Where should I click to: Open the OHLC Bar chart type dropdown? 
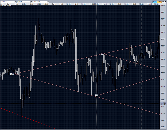pyautogui.click(x=48, y=2)
